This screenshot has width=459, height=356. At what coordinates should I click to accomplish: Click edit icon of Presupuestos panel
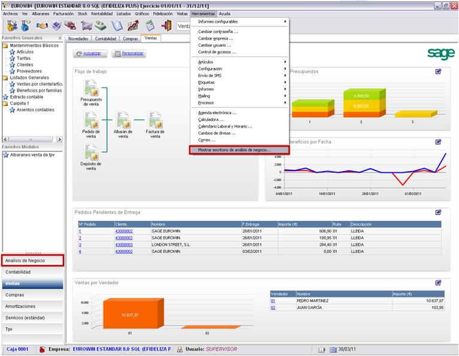438,71
